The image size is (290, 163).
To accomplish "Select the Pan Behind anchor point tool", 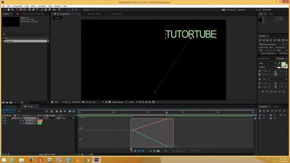I will 25,10.
